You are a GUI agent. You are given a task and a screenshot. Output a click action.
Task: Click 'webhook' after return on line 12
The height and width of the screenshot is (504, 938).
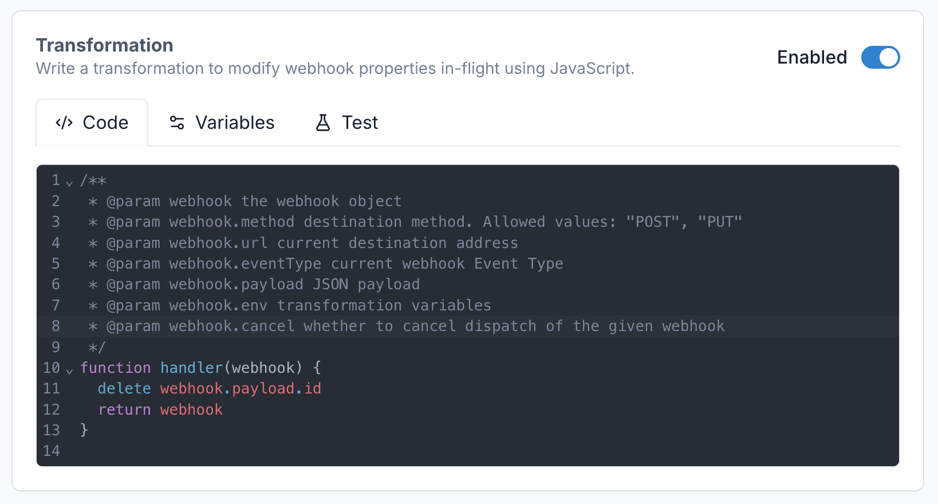191,409
